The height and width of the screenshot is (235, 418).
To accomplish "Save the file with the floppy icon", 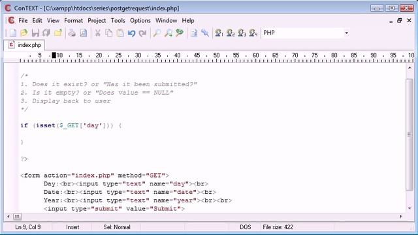I will 35,33.
